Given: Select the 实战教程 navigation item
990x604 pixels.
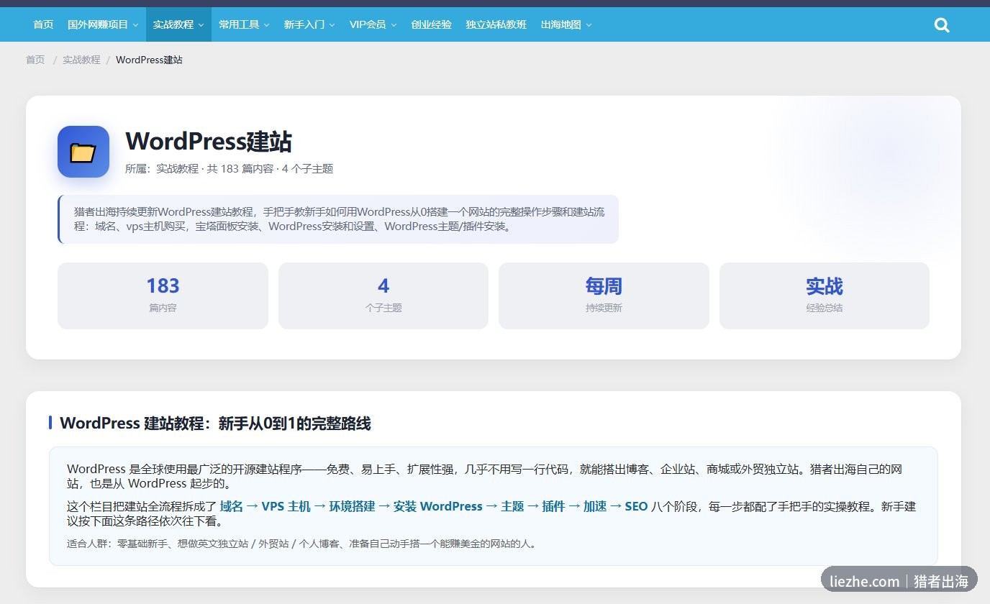Looking at the screenshot, I should (x=173, y=24).
